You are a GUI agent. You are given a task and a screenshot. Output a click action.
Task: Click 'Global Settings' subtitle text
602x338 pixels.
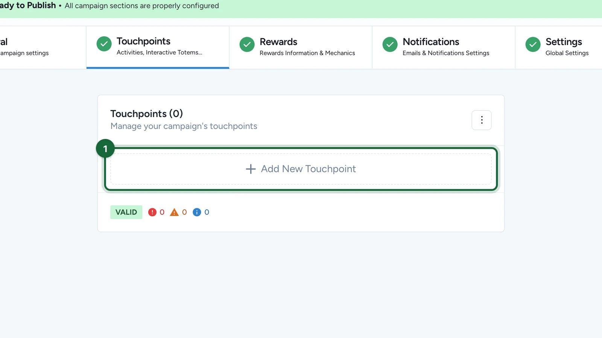click(x=567, y=53)
